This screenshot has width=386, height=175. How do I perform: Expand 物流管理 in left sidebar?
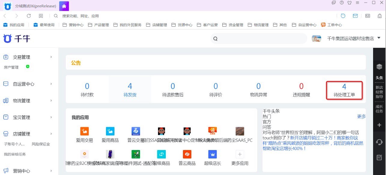click(x=28, y=101)
